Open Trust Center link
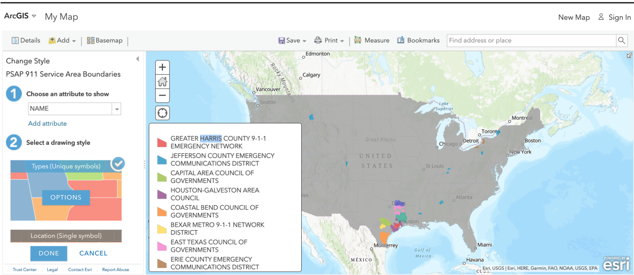The image size is (634, 275). pos(24,269)
